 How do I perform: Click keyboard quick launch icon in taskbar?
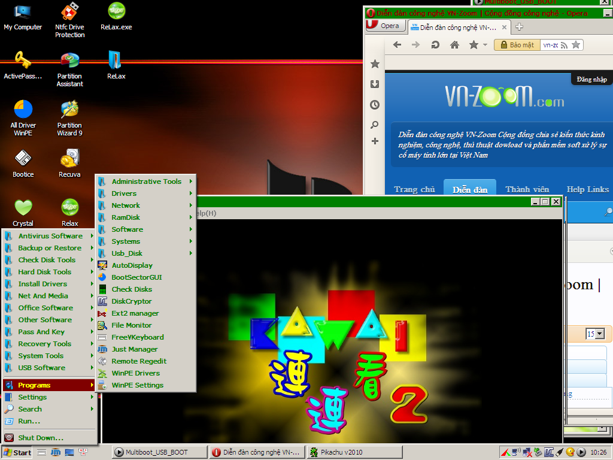coord(41,453)
